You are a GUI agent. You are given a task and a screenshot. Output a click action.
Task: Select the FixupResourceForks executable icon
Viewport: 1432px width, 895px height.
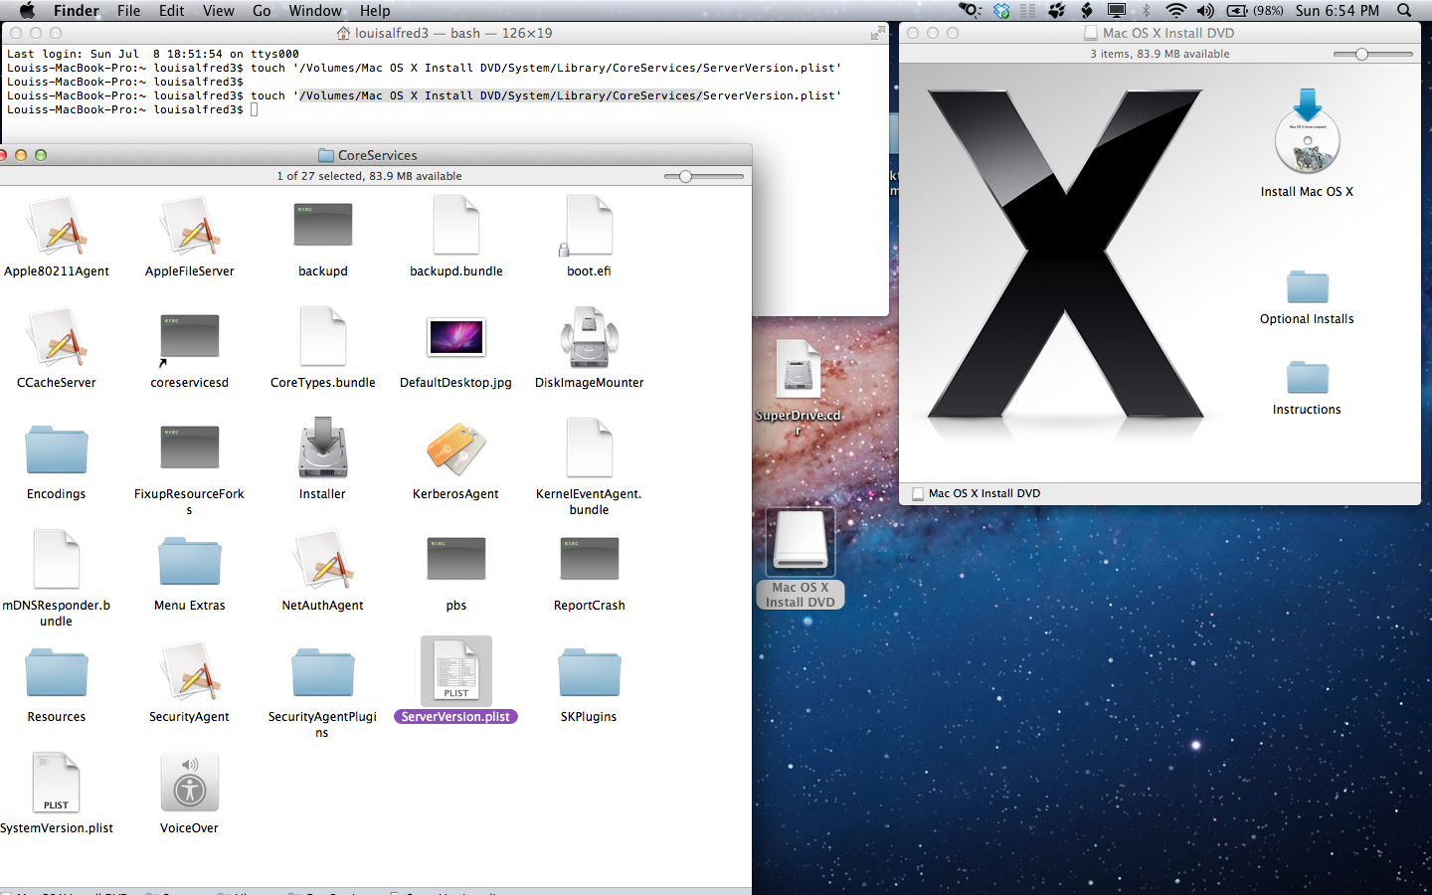point(190,447)
